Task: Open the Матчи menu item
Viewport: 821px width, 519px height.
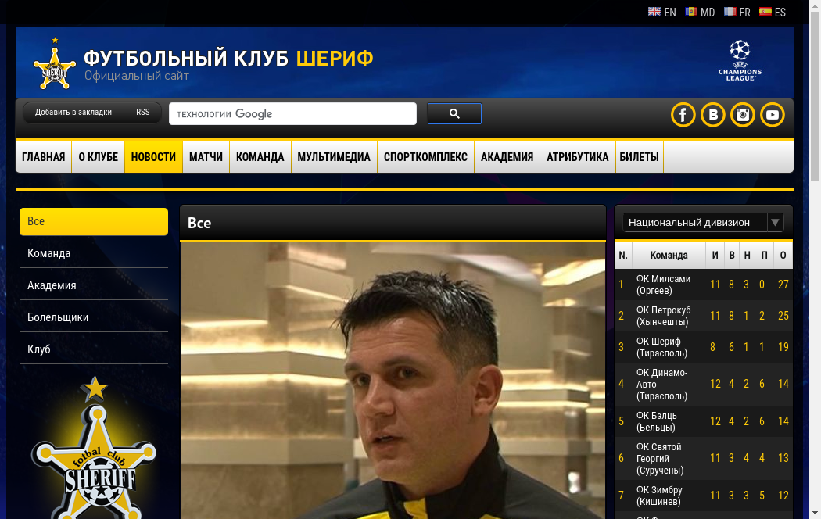Action: (206, 157)
